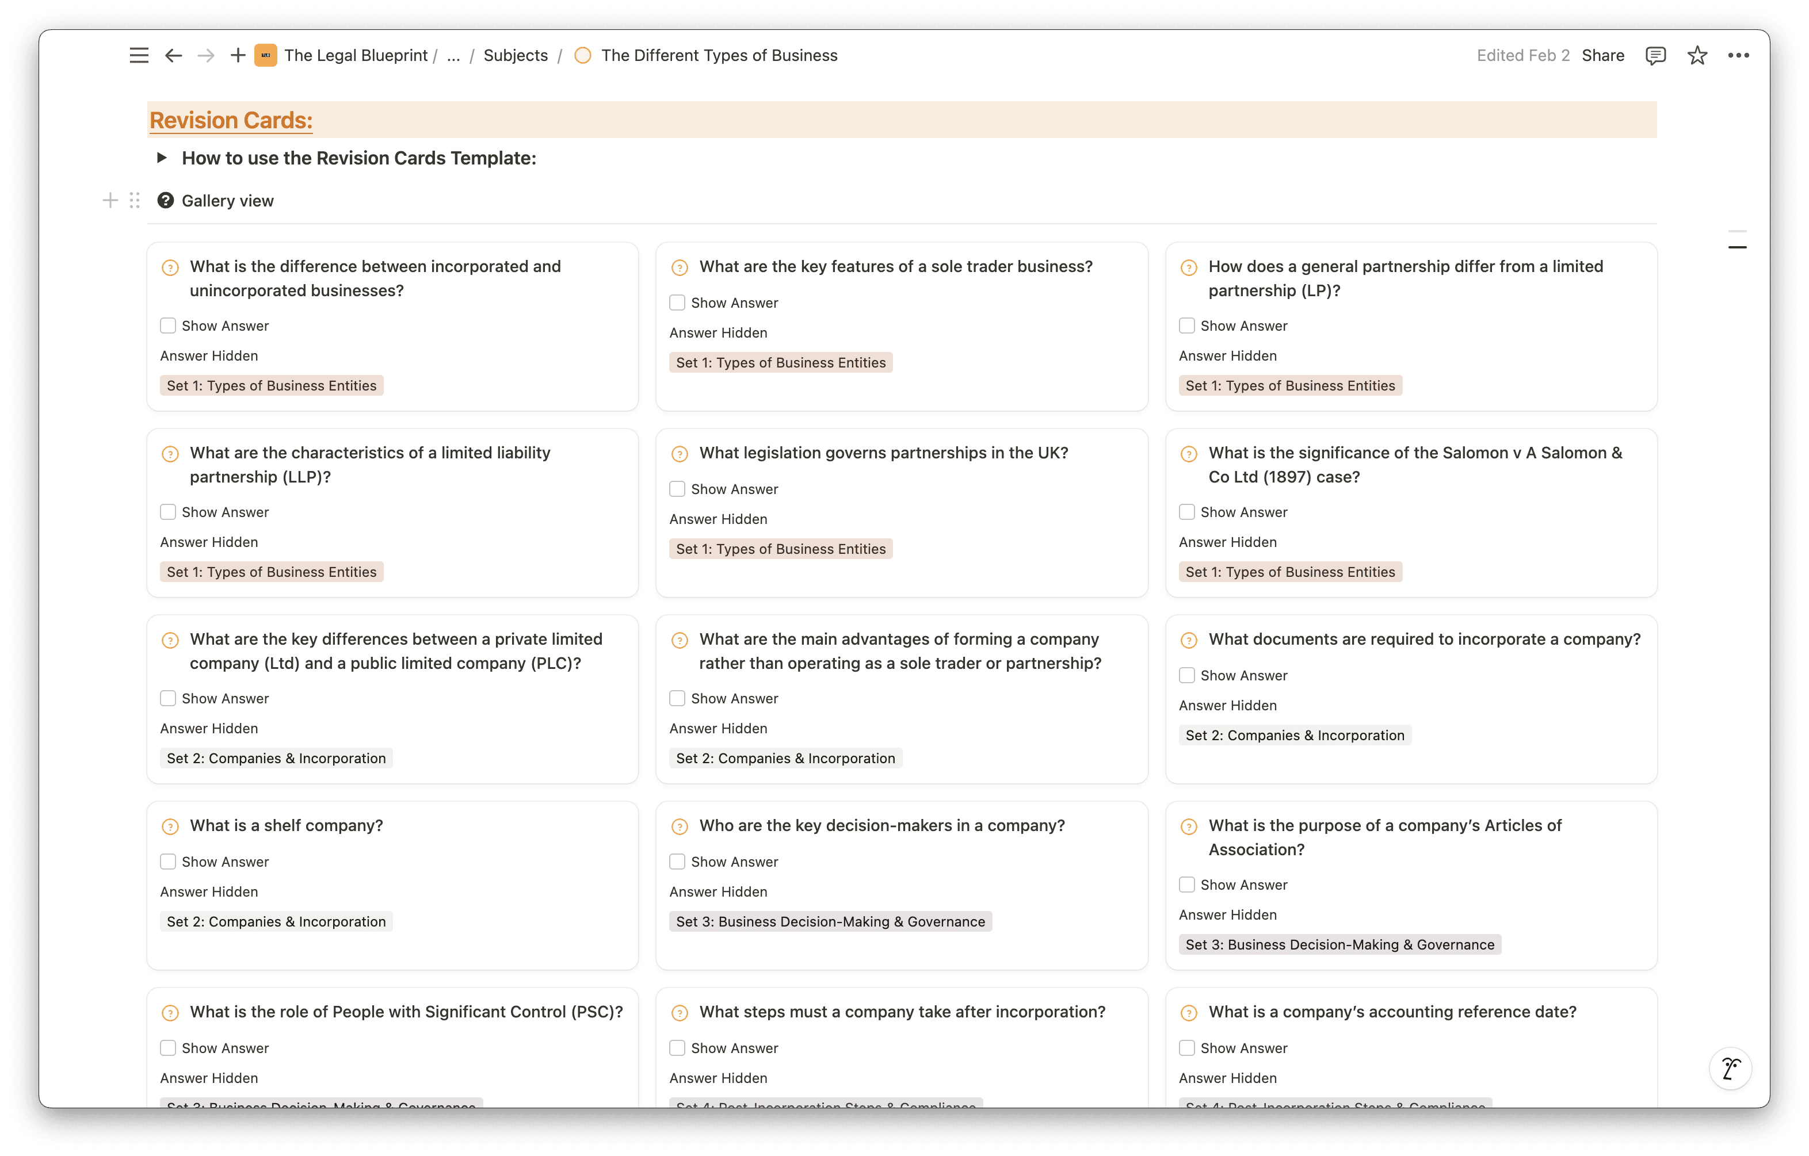Click the new page plus icon
1809x1156 pixels.
(238, 56)
